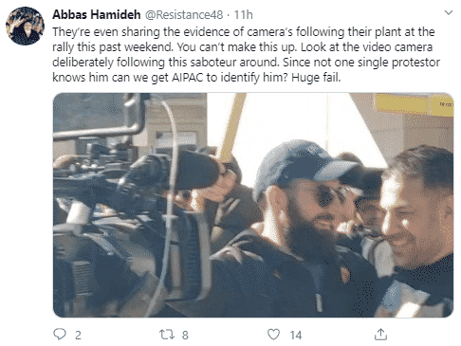Click the like count number 14
Image resolution: width=461 pixels, height=346 pixels.
(296, 335)
